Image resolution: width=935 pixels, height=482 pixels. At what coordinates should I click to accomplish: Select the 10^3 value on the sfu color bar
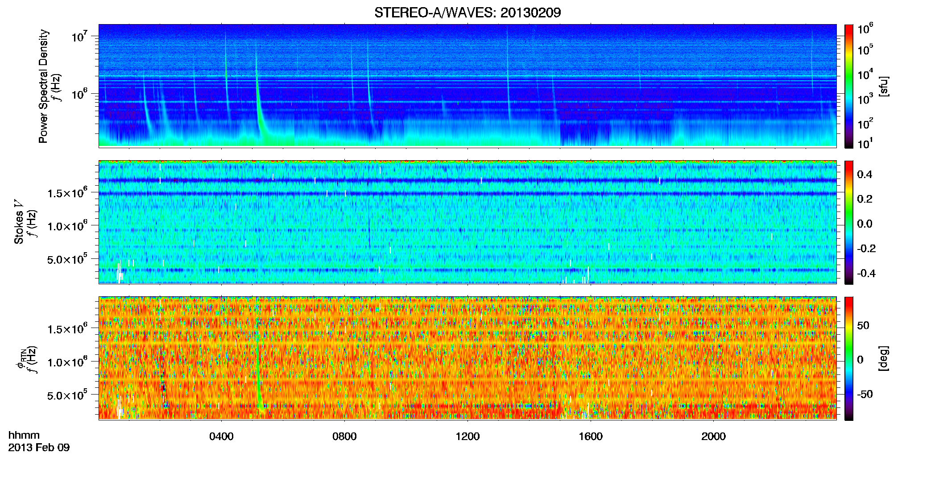[865, 99]
